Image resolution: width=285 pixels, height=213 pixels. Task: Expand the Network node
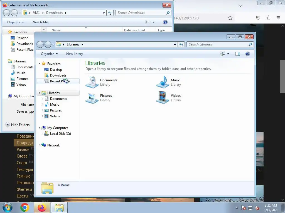pos(40,145)
